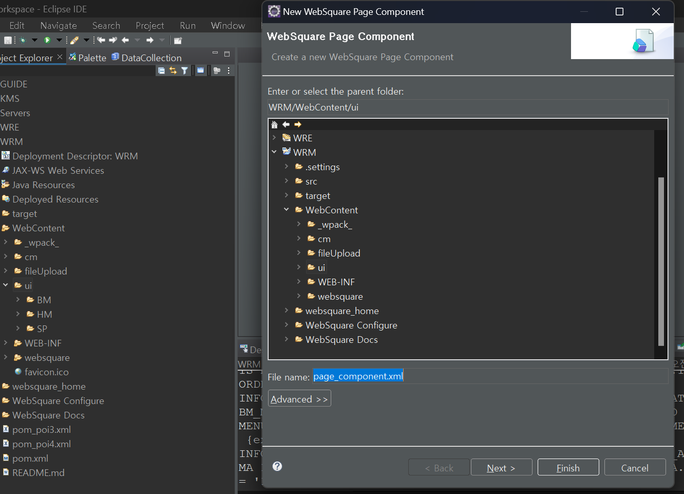
Task: Click Collapse All icon in Project Explorer
Action: [161, 71]
